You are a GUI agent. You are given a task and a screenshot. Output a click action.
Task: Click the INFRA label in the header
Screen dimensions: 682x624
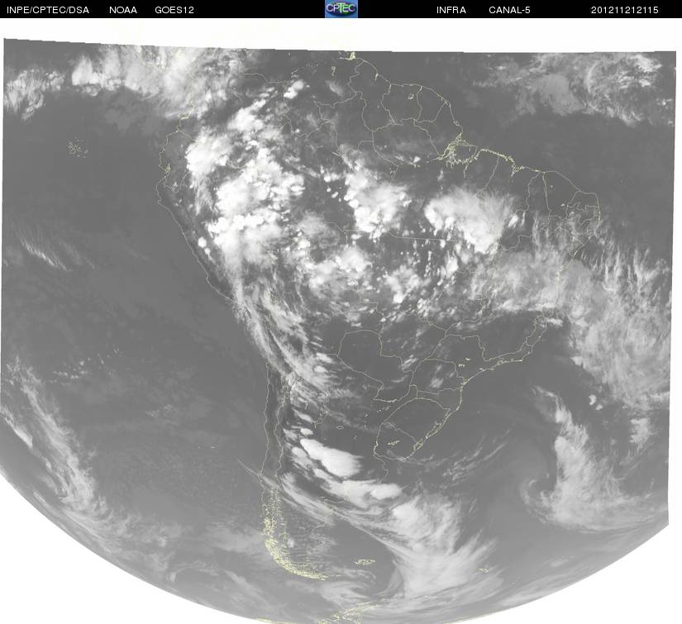coord(451,10)
